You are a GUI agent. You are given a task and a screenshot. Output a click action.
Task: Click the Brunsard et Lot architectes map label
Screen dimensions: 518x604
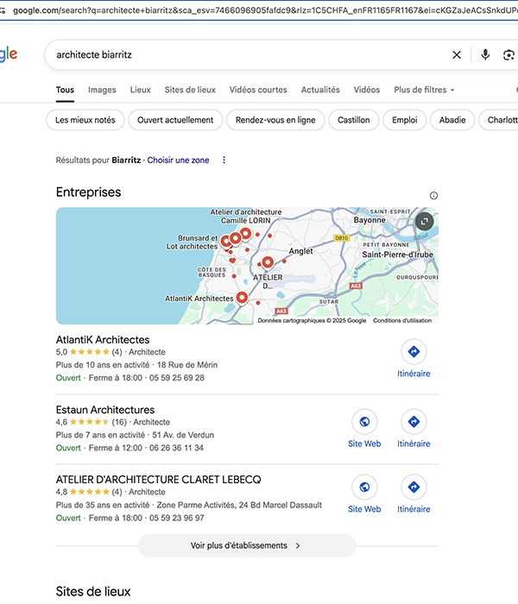(x=192, y=242)
